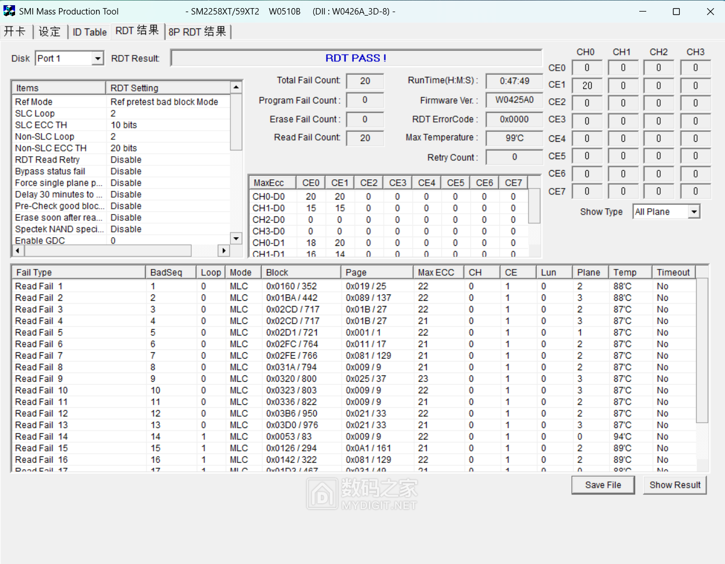The image size is (725, 564).
Task: Click the Temp column header
Action: [630, 272]
